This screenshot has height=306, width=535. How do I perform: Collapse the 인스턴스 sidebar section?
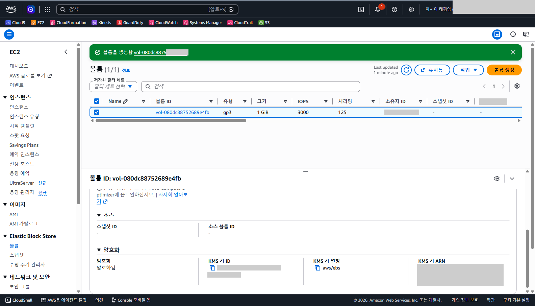5,97
